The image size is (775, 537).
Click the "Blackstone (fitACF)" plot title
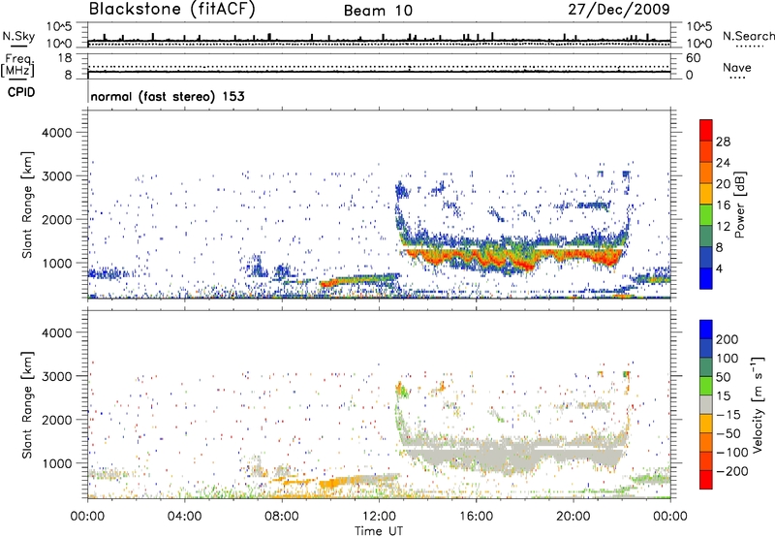pyautogui.click(x=172, y=10)
